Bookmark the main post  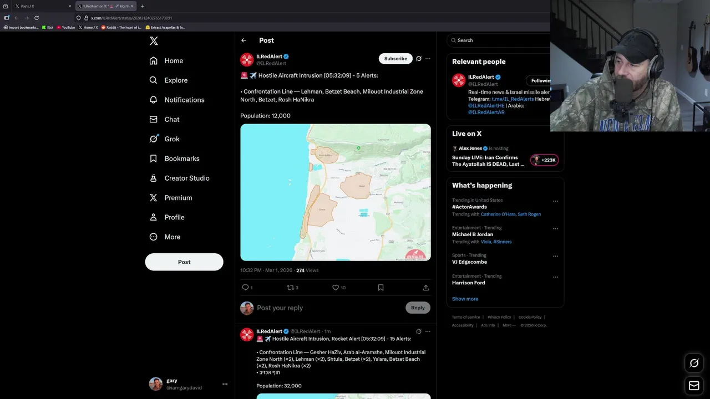click(x=381, y=288)
